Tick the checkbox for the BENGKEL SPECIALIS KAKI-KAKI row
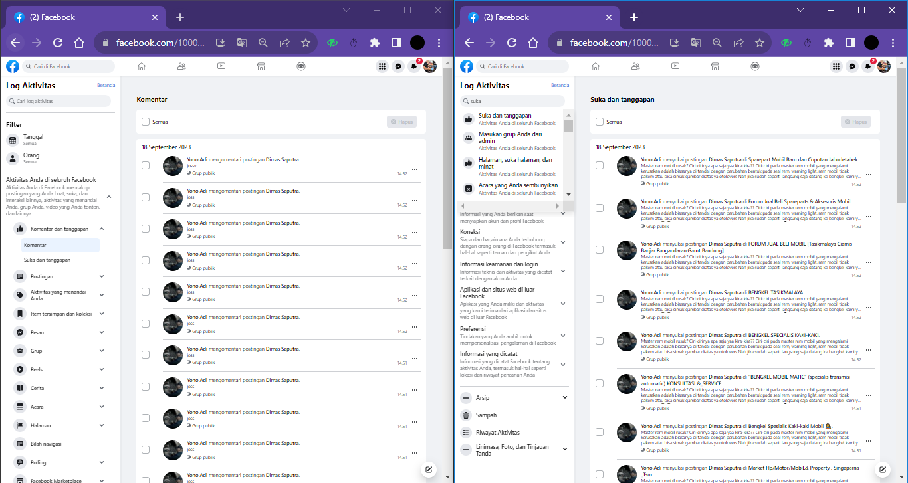This screenshot has height=483, width=908. (600, 340)
